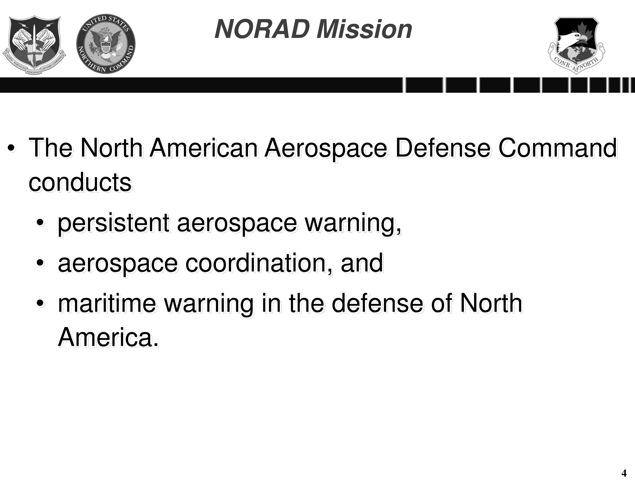Image resolution: width=635 pixels, height=483 pixels.
Task: Click the solid black header divider bar
Action: pos(201,85)
